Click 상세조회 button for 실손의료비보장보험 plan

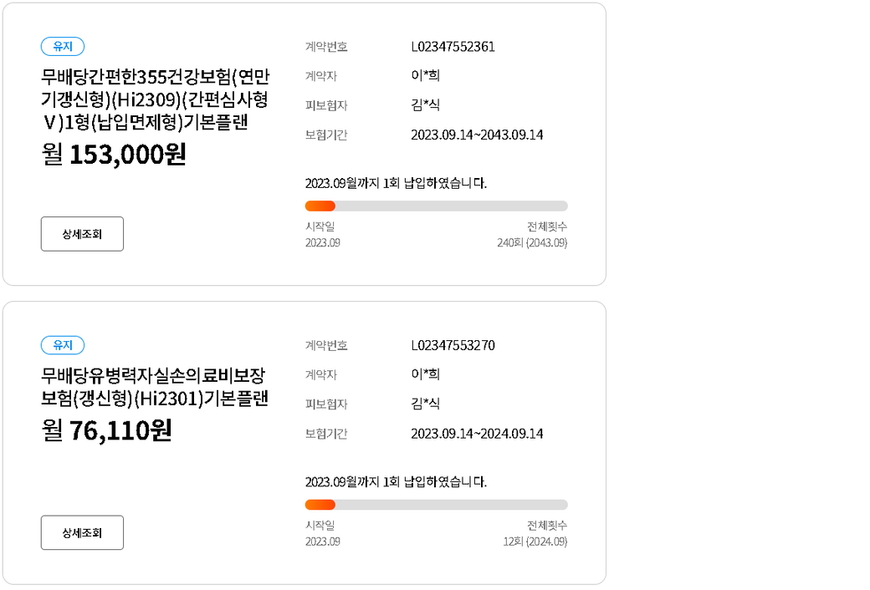tap(82, 532)
